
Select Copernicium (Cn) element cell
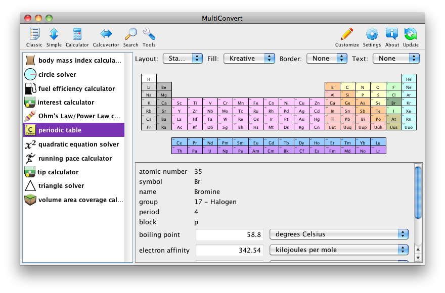(x=317, y=126)
